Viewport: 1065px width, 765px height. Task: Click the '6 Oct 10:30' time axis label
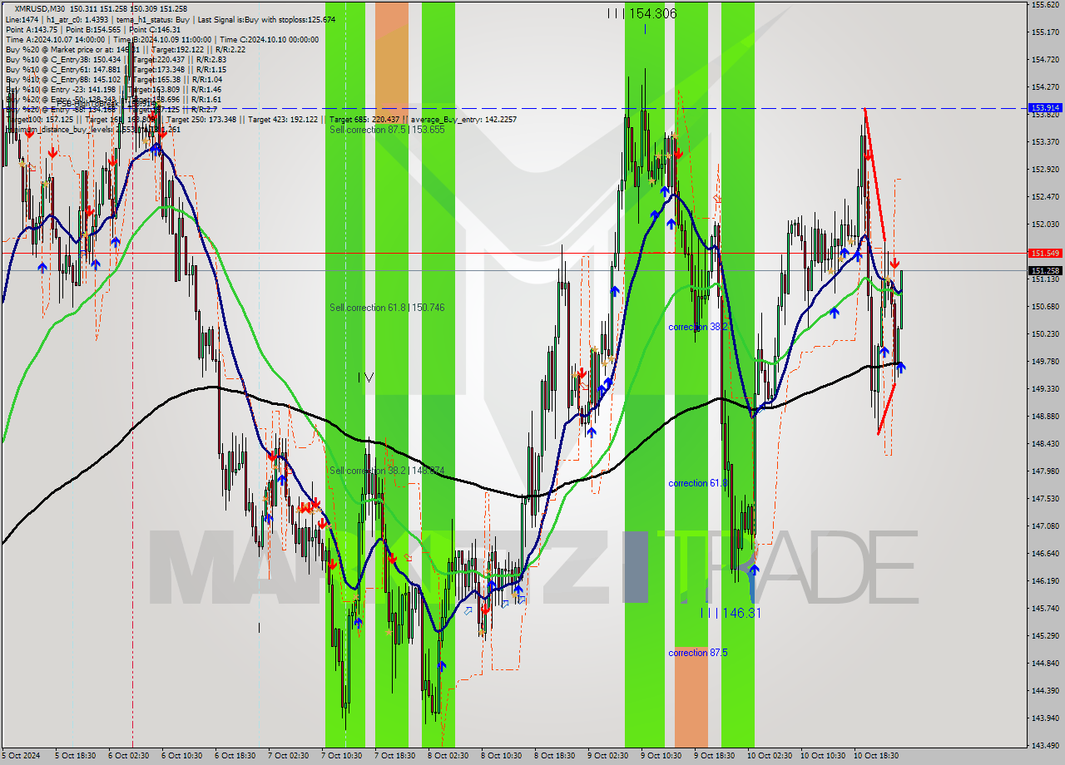pyautogui.click(x=181, y=757)
